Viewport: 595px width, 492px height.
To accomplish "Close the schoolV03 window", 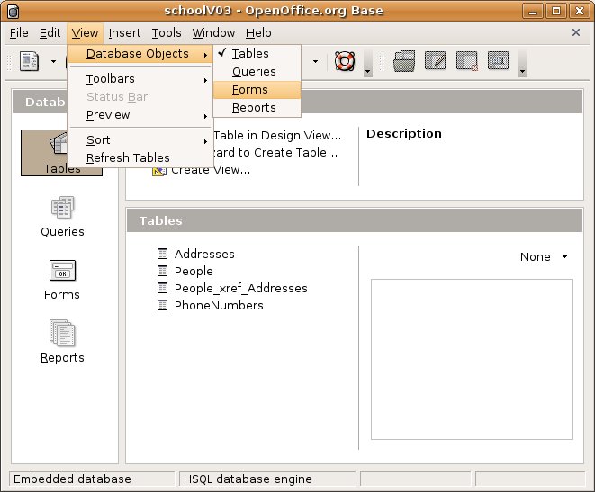I will [x=579, y=11].
